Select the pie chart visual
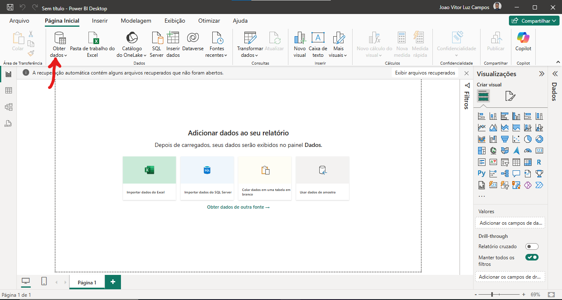The width and height of the screenshot is (562, 300). click(528, 139)
